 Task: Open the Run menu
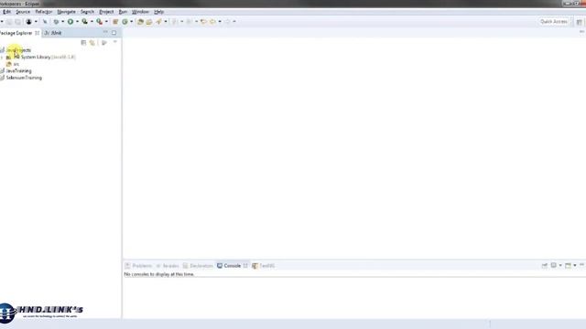point(123,12)
